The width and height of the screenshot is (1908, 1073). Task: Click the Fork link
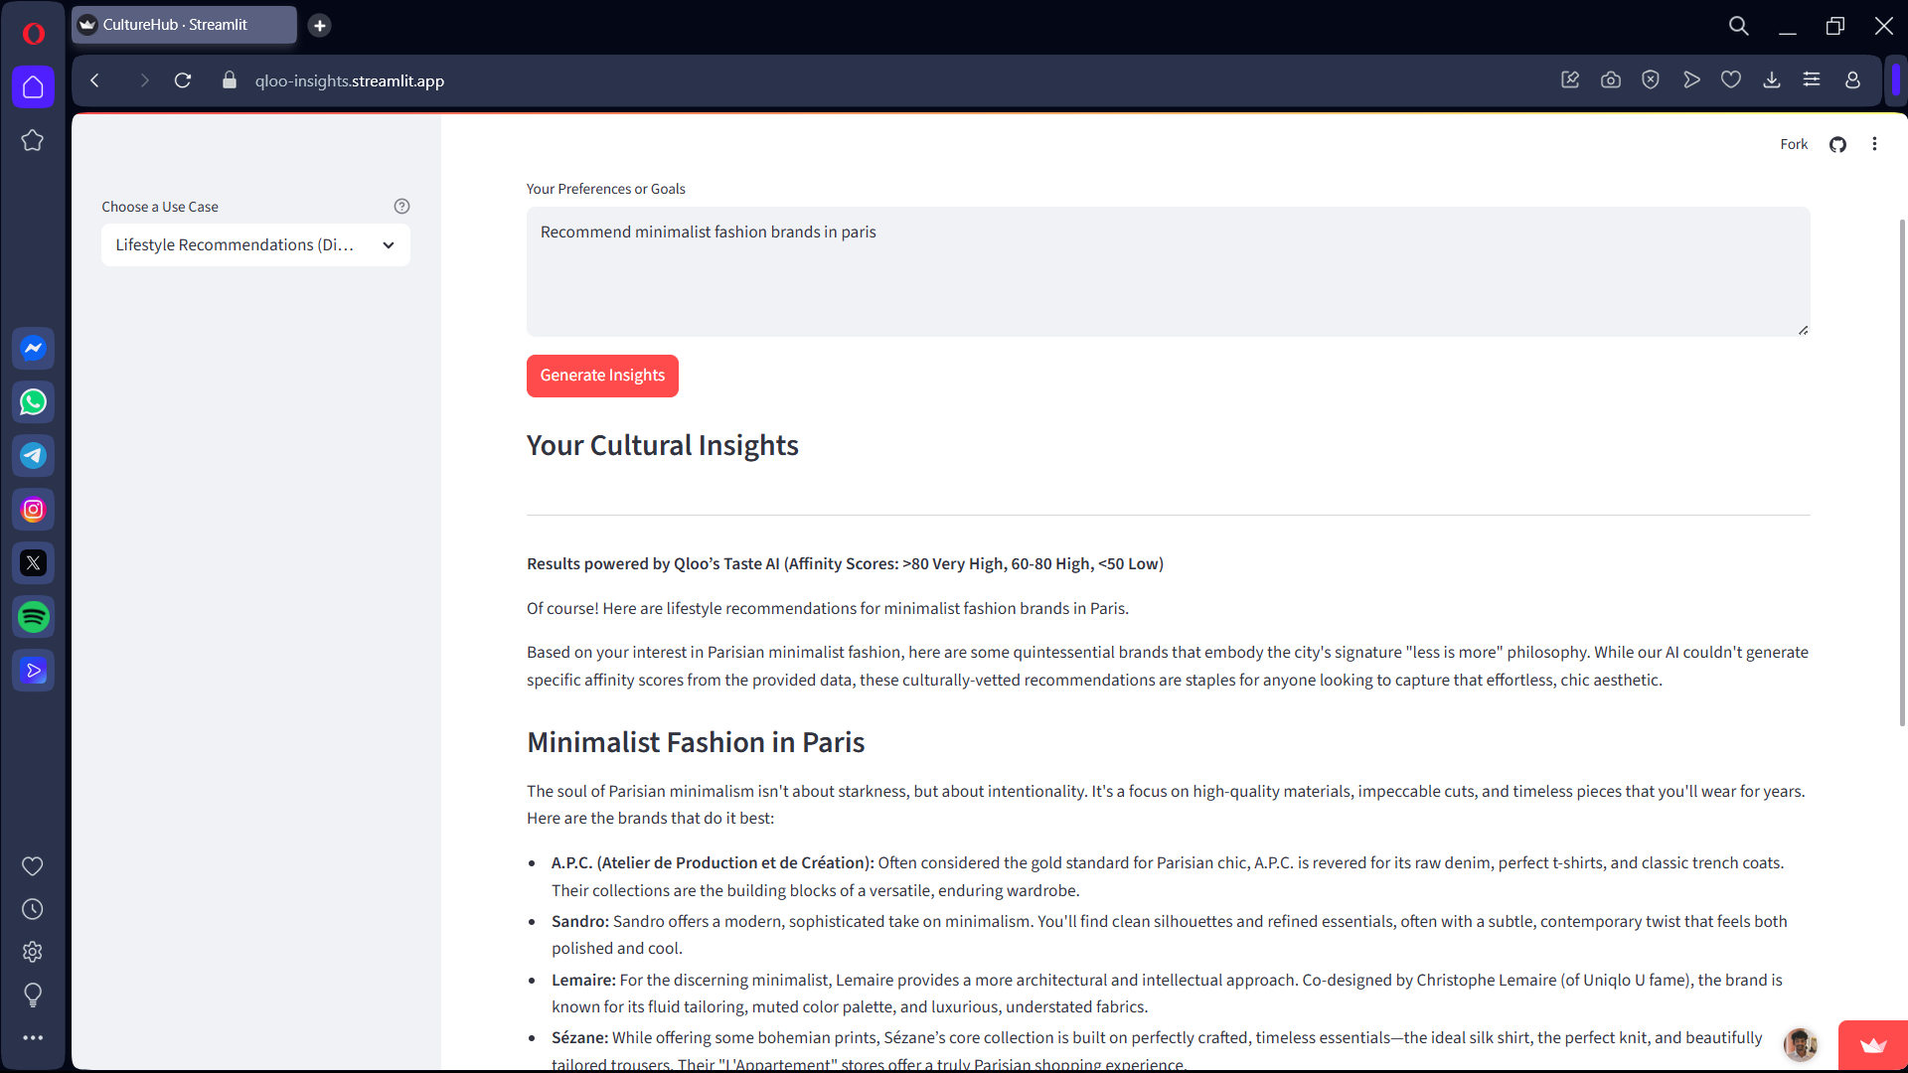1793,145
